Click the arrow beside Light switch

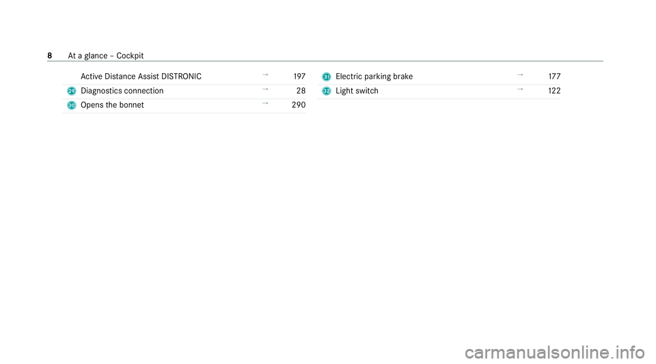(520, 89)
